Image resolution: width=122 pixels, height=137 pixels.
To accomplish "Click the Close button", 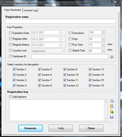I will pos(91,128).
